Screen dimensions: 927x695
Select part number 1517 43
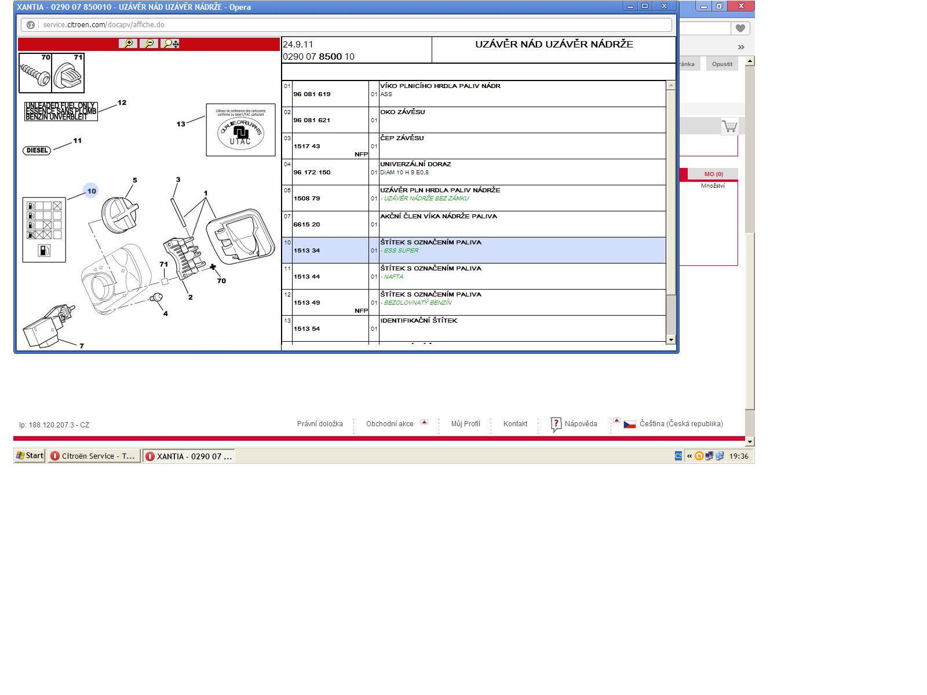click(x=306, y=146)
